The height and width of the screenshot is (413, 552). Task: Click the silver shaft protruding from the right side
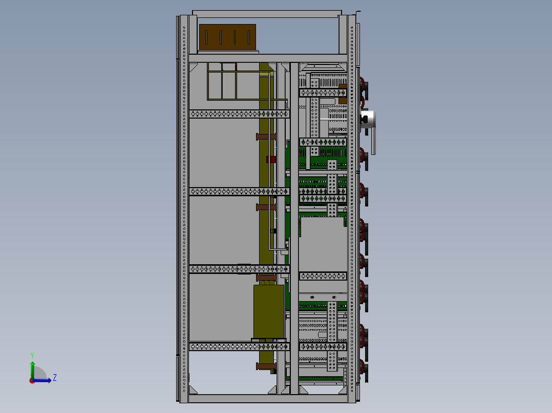(x=369, y=118)
